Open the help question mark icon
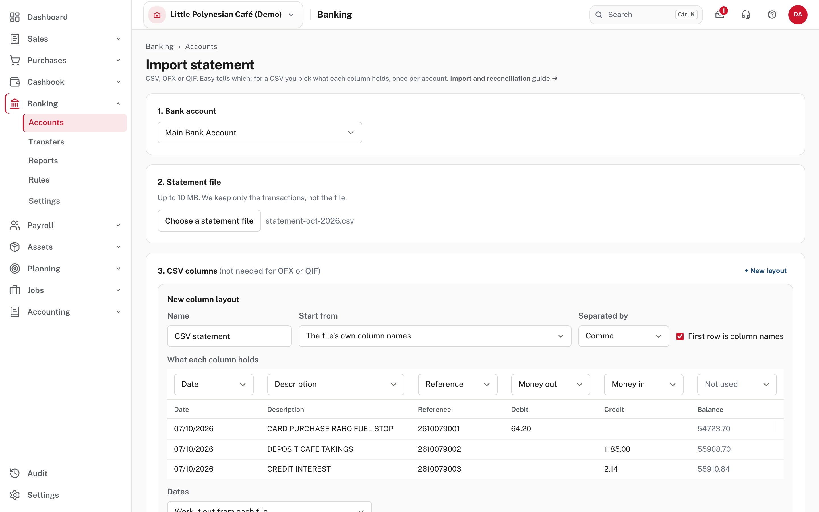This screenshot has width=819, height=512. 772,15
